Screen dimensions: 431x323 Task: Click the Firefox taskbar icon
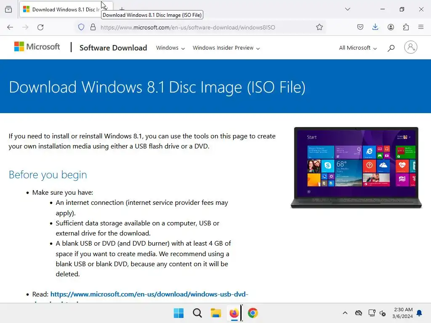(x=234, y=313)
